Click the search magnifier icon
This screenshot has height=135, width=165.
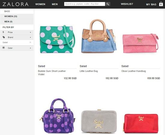107,4
